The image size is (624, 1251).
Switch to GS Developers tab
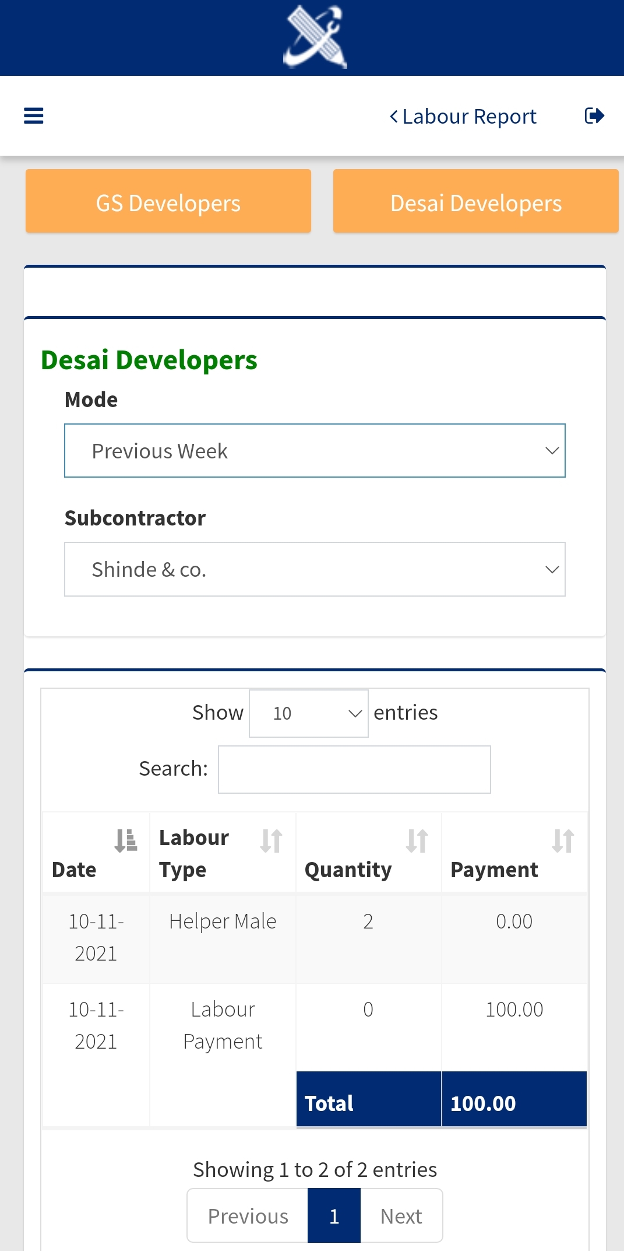pos(168,202)
